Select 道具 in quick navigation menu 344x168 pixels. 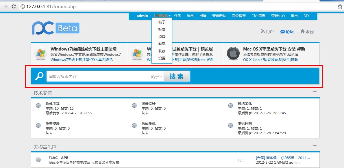pos(162,37)
